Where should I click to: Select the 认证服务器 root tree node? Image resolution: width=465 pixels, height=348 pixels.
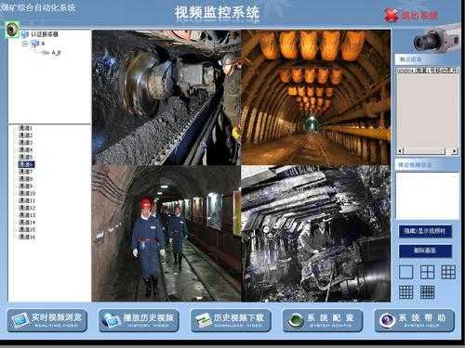tap(45, 34)
